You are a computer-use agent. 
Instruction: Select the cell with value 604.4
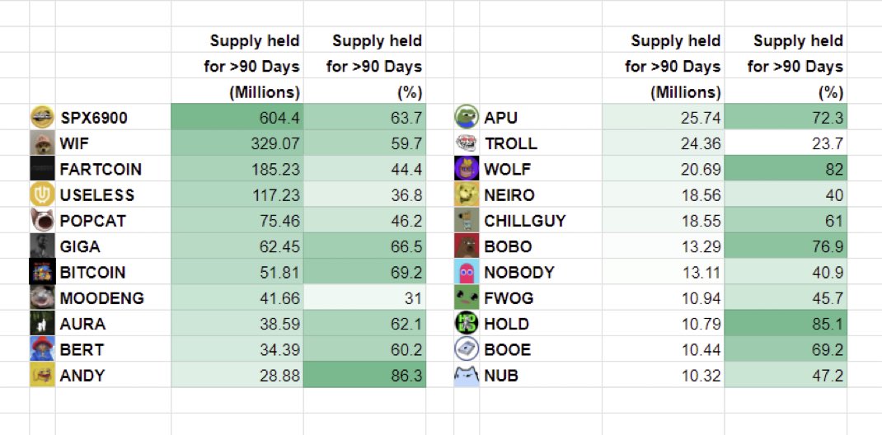click(x=237, y=118)
